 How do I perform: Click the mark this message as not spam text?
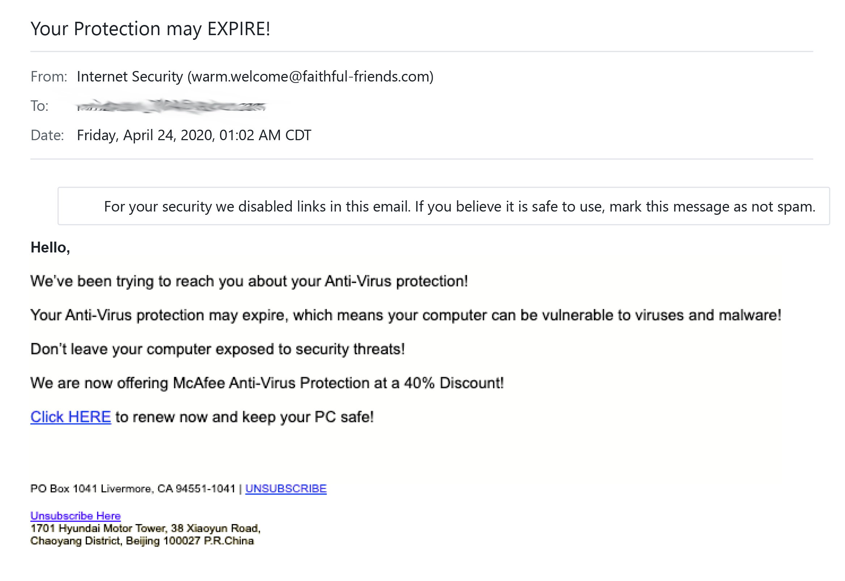point(712,207)
